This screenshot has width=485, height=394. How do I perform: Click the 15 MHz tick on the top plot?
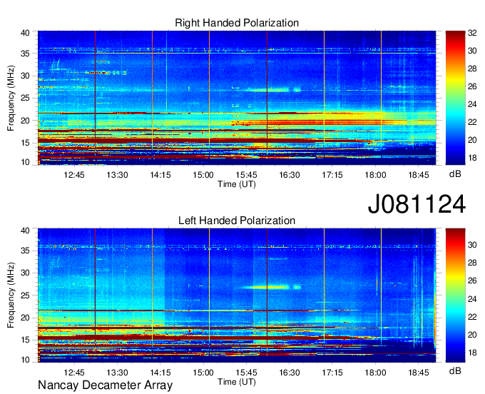coord(26,143)
